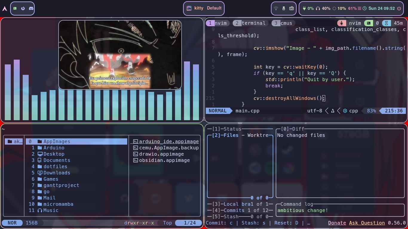Click the Desktop monitor folder icon

point(40,154)
